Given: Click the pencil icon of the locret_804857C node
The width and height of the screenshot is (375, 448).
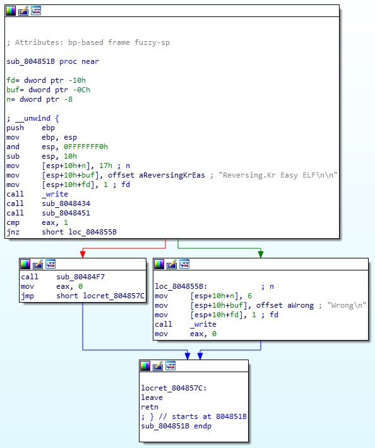Looking at the screenshot, I should [x=158, y=366].
